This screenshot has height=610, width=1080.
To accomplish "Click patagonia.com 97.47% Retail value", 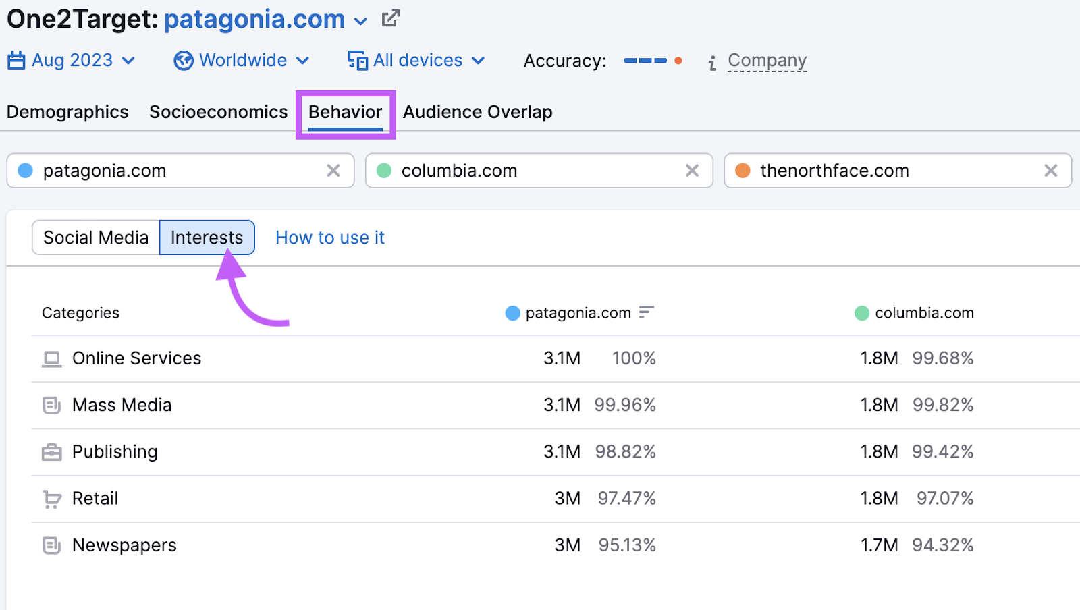I will pyautogui.click(x=627, y=499).
